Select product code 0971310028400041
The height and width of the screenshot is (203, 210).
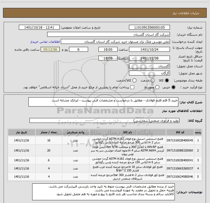point(180,160)
